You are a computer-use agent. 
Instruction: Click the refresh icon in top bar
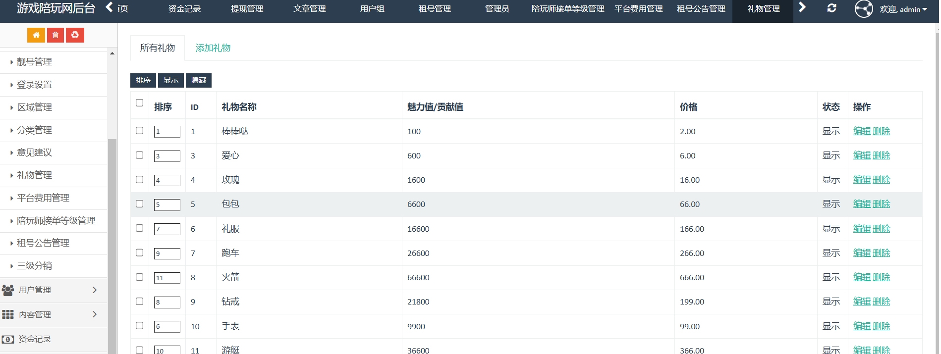831,8
